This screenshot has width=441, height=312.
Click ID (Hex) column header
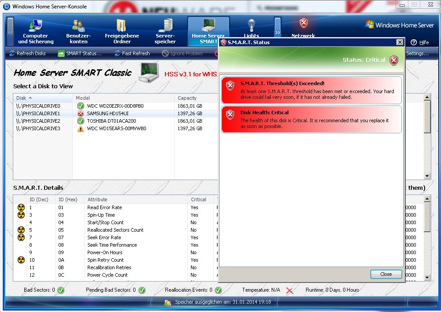[x=70, y=199]
